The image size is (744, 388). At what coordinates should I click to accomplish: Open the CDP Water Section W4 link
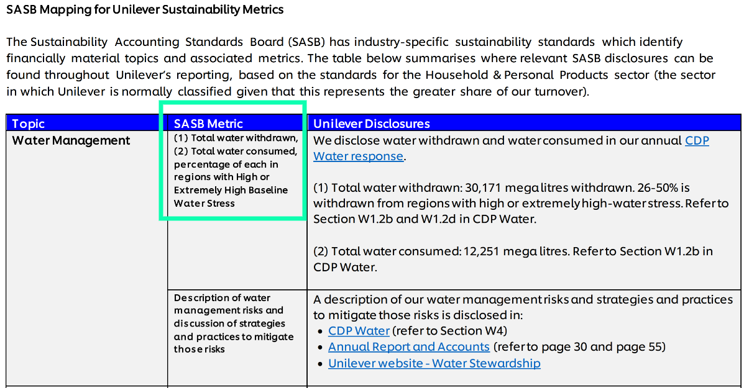point(359,331)
